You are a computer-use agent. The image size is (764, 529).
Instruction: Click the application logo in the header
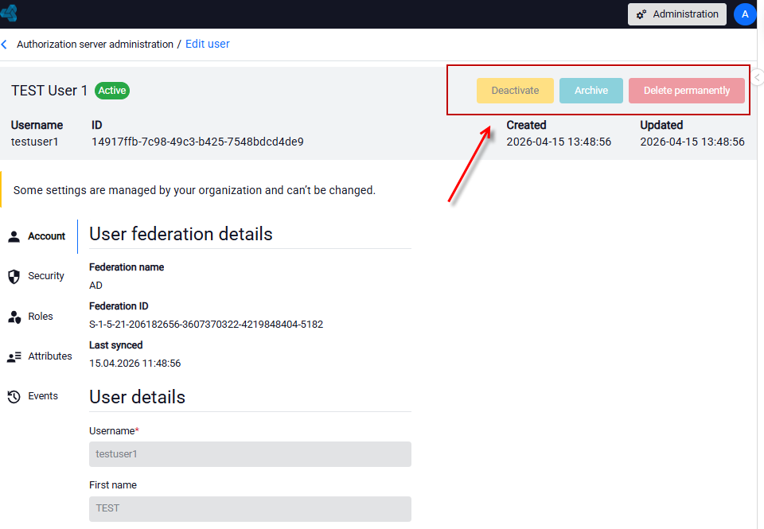(x=9, y=14)
